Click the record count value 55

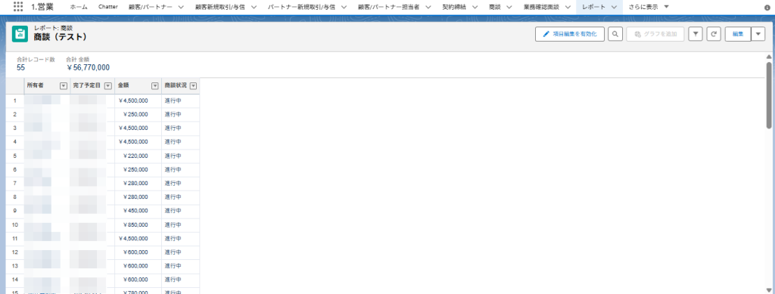click(x=20, y=67)
